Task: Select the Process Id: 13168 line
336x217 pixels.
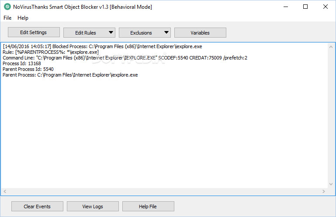Action: 22,63
